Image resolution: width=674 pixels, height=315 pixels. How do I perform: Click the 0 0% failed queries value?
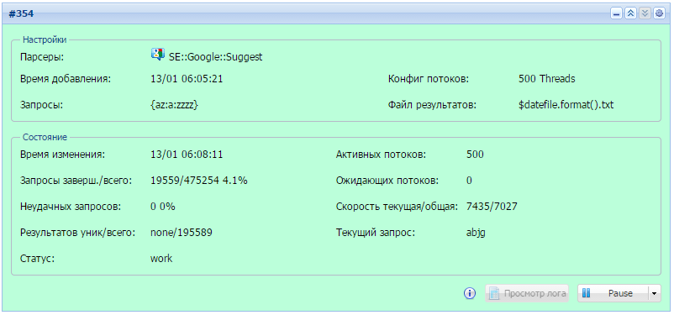[163, 207]
